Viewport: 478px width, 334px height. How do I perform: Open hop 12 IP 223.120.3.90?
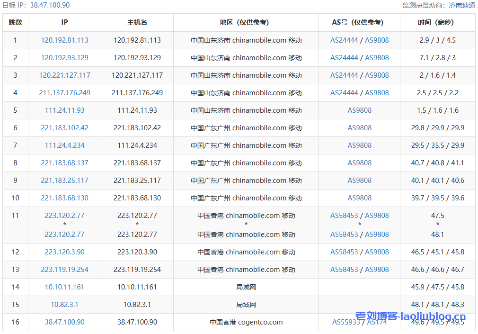click(64, 252)
